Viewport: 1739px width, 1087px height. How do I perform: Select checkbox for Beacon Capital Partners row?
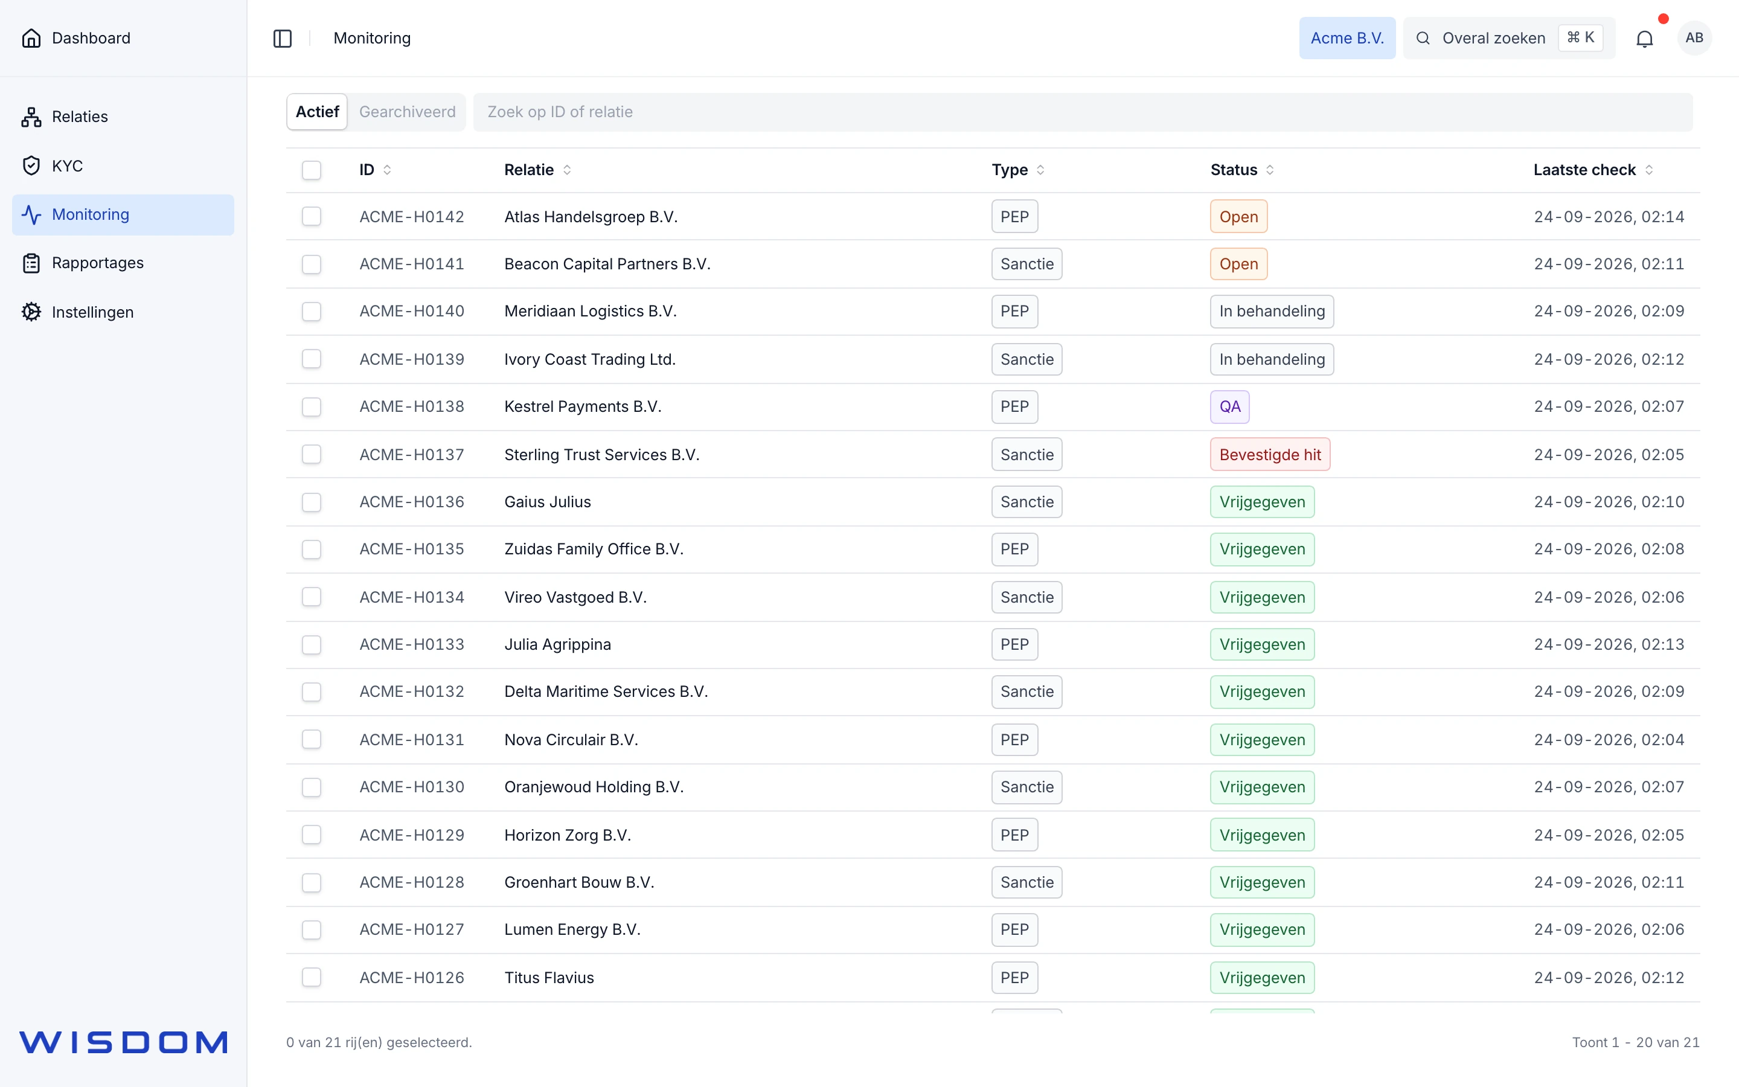(x=311, y=264)
